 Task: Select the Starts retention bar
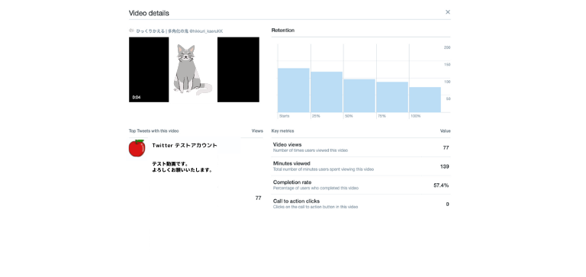[294, 90]
